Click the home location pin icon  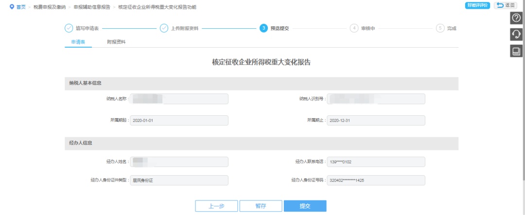12,7
